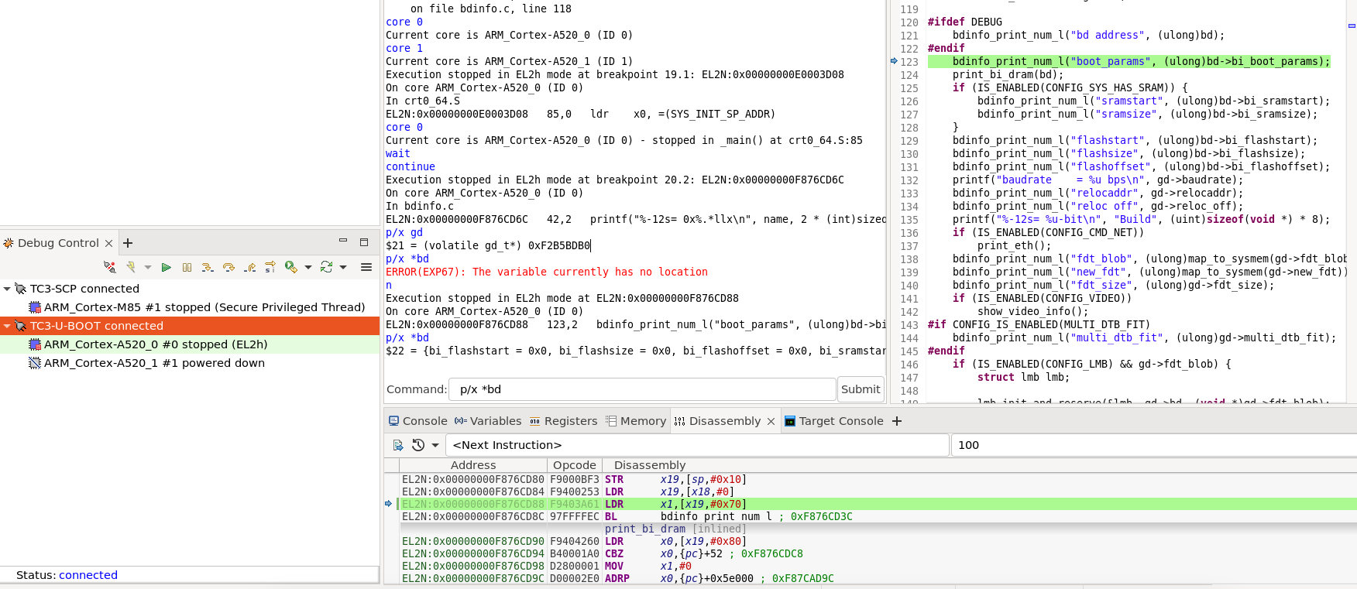
Task: Click the 'p/x gd' command in history
Action: pyautogui.click(x=404, y=232)
